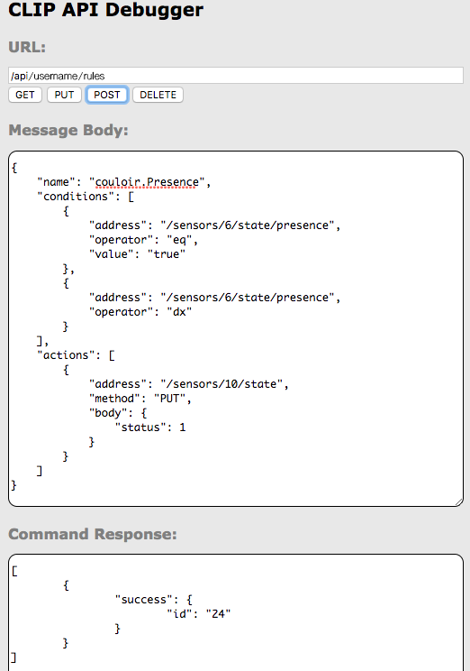
Task: Click the "actions" key in message body
Action: [x=66, y=355]
